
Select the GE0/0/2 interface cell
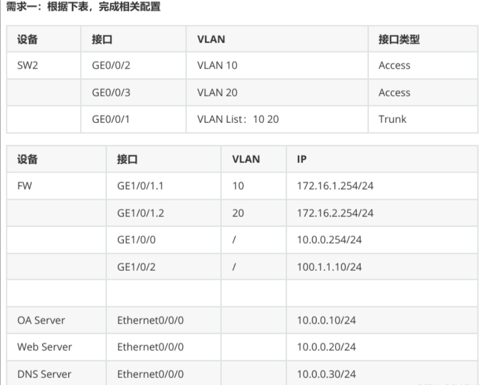click(133, 66)
